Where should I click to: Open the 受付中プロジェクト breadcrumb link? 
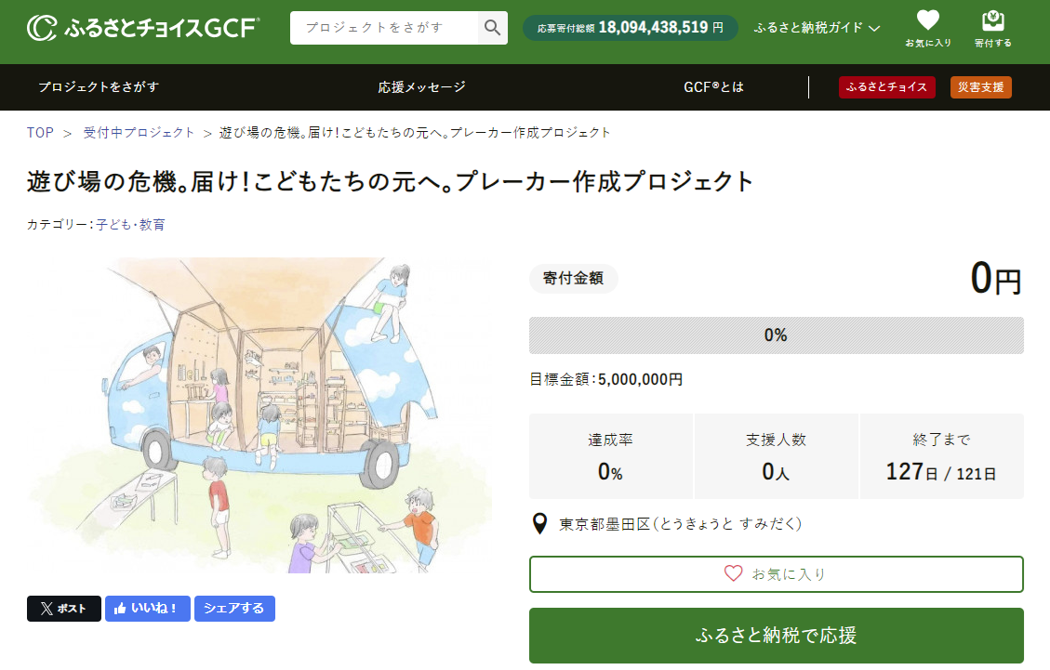pos(140,133)
